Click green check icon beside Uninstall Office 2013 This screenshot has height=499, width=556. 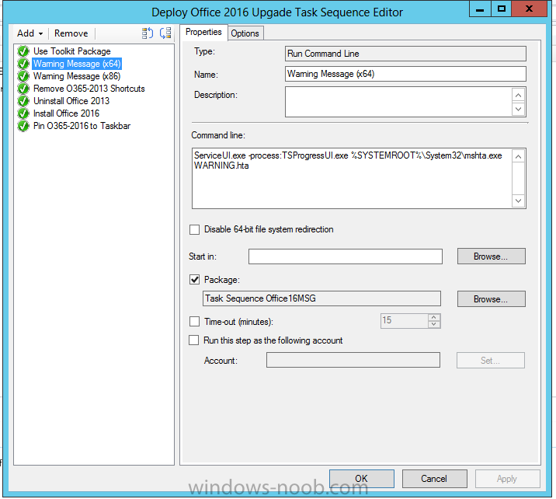[23, 101]
